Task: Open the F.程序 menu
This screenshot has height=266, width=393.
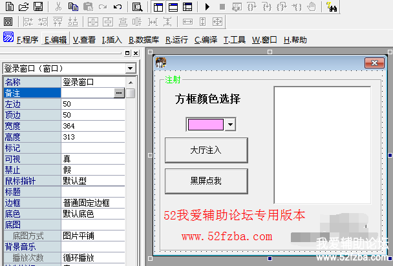Action: (27, 40)
